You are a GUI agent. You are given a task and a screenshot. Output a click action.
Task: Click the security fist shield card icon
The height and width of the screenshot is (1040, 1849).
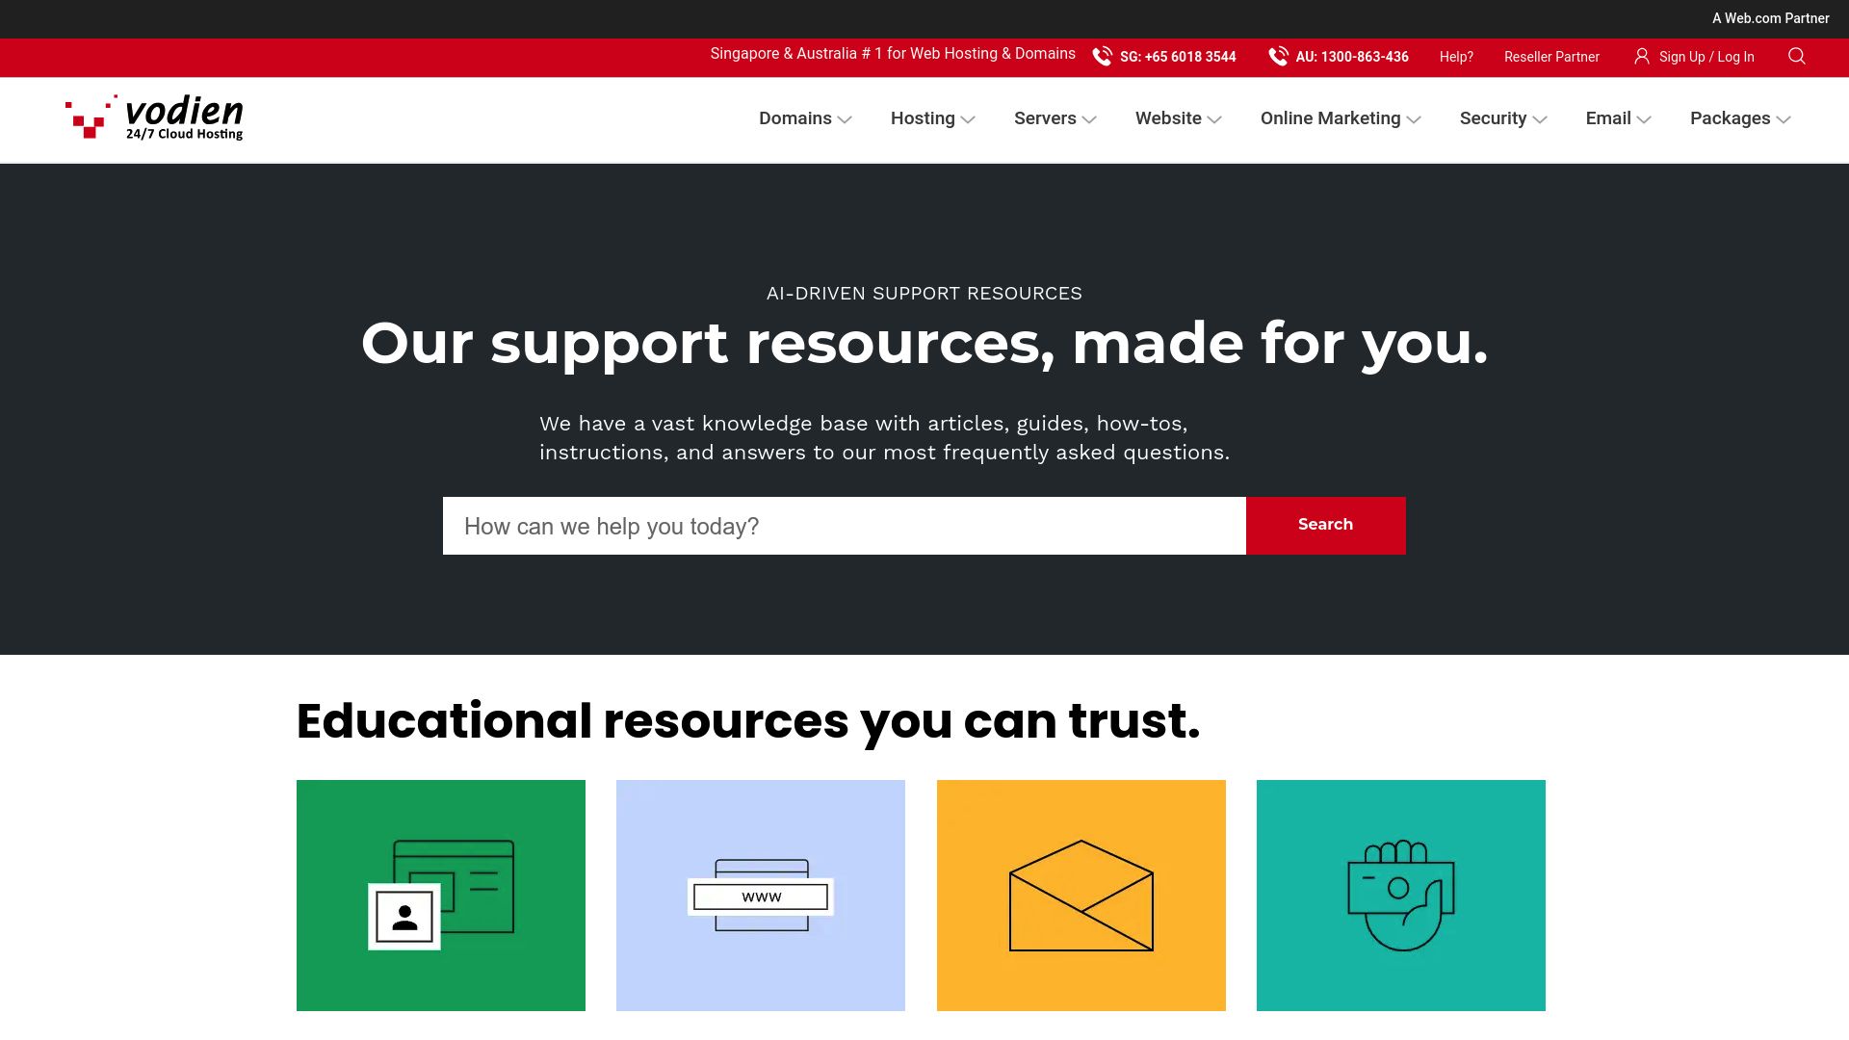click(x=1401, y=896)
